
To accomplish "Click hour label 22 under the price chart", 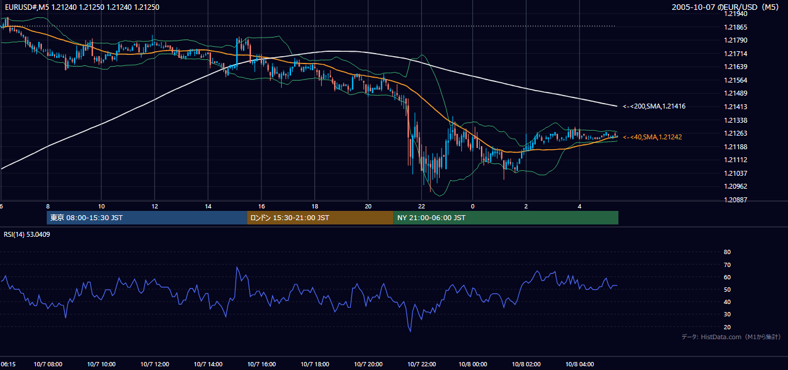I will click(421, 206).
